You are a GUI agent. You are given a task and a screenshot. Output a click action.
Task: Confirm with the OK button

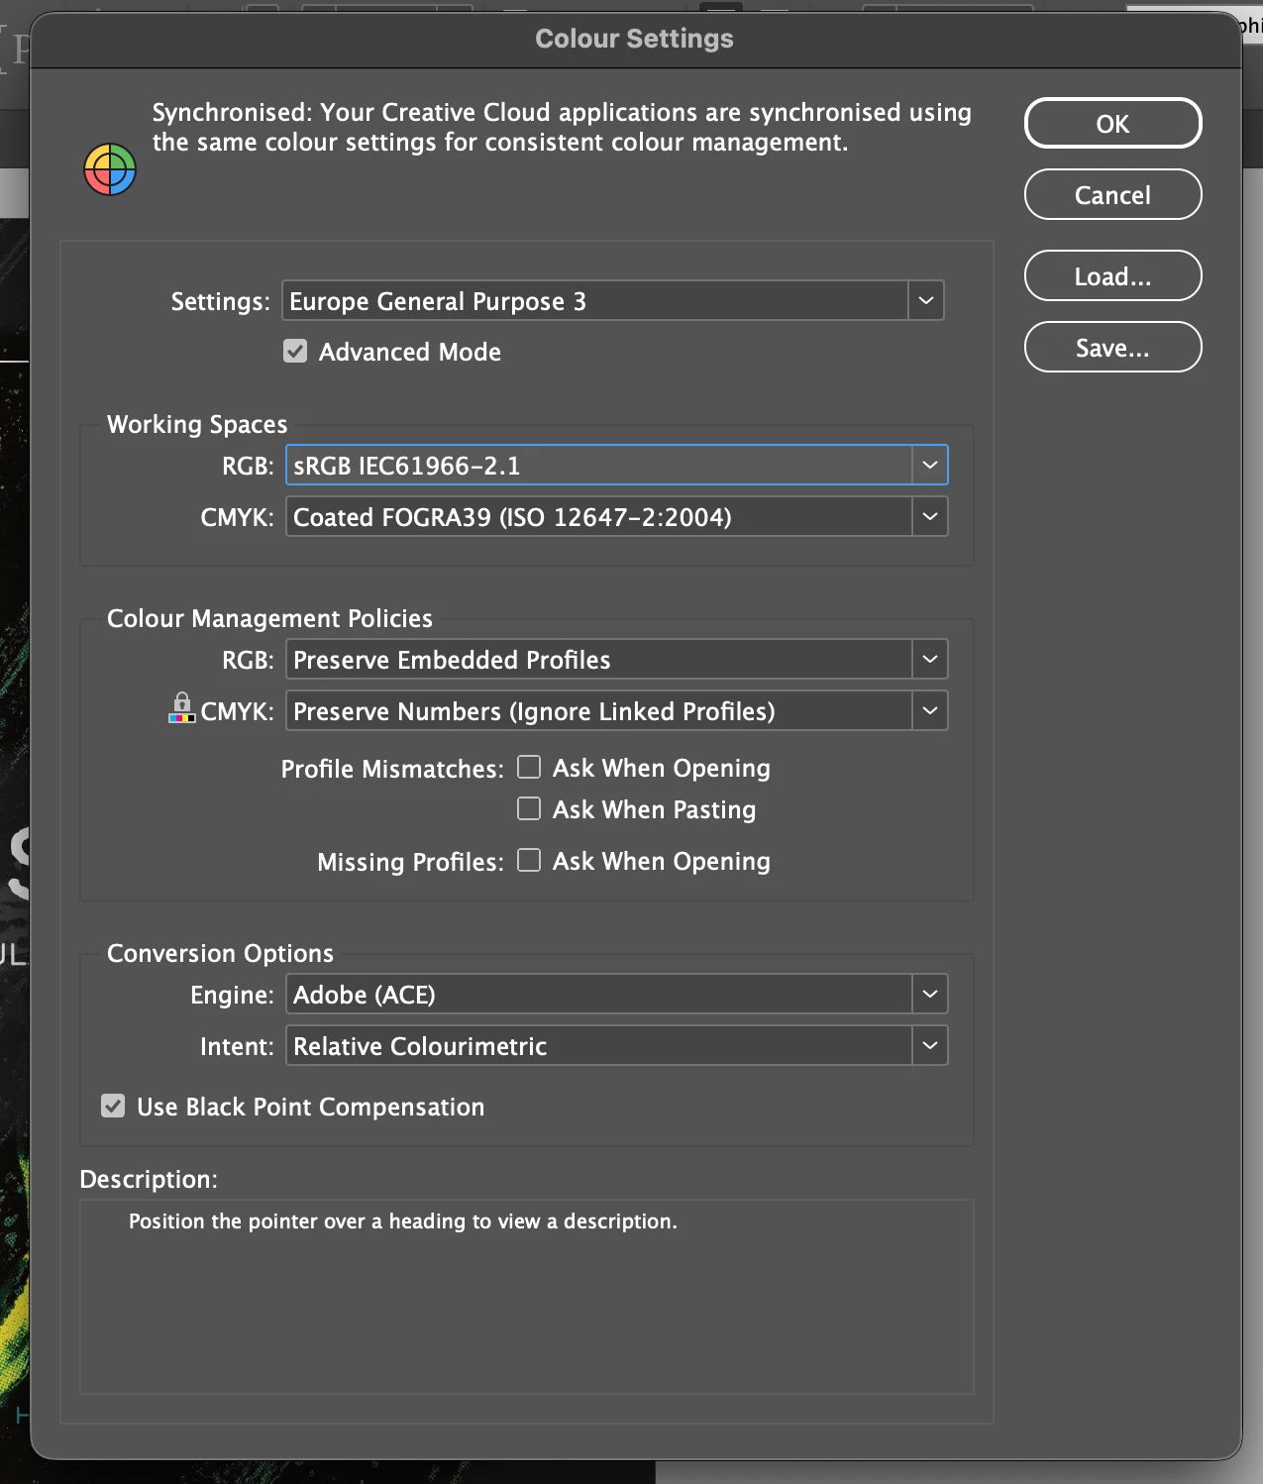[1112, 124]
